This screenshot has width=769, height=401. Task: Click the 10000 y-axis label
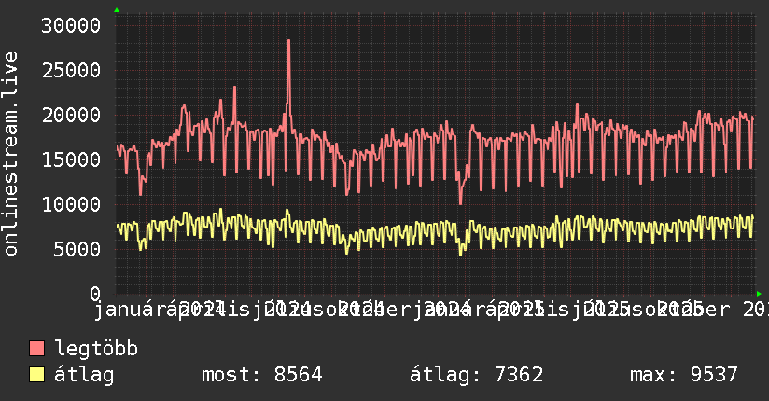pyautogui.click(x=71, y=204)
